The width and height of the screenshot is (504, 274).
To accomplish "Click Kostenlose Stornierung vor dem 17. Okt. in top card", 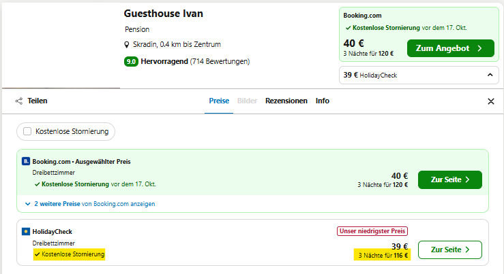I will (x=406, y=28).
